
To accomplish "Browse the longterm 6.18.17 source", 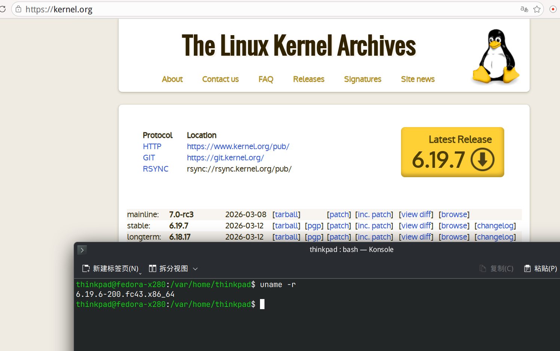I will coord(454,237).
